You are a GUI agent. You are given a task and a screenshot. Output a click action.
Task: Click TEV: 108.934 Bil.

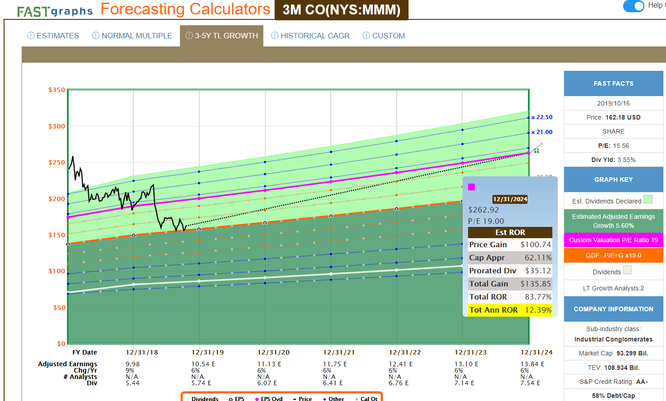pos(613,368)
